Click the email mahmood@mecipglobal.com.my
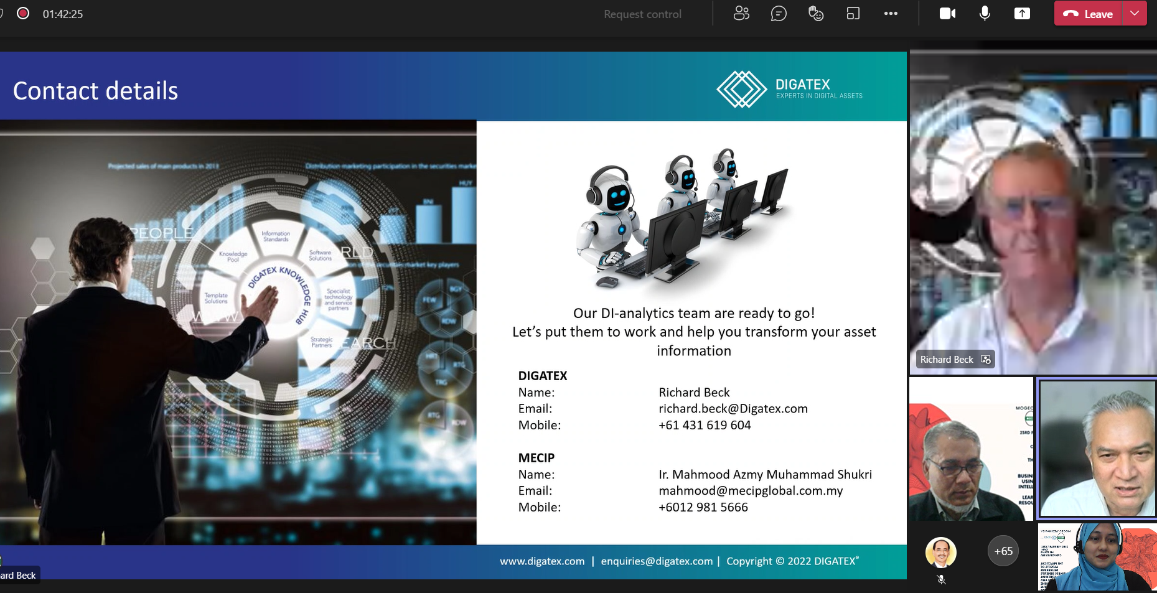Image resolution: width=1157 pixels, height=593 pixels. pyautogui.click(x=751, y=491)
